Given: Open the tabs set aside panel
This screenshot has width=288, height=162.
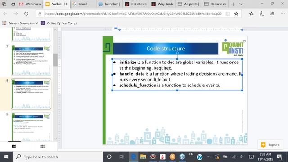Looking at the screenshot, I should [4, 4].
